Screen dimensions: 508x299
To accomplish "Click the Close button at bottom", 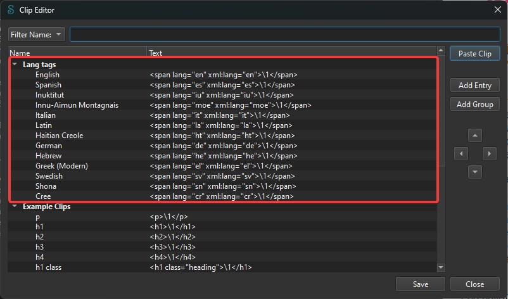I will [x=474, y=284].
